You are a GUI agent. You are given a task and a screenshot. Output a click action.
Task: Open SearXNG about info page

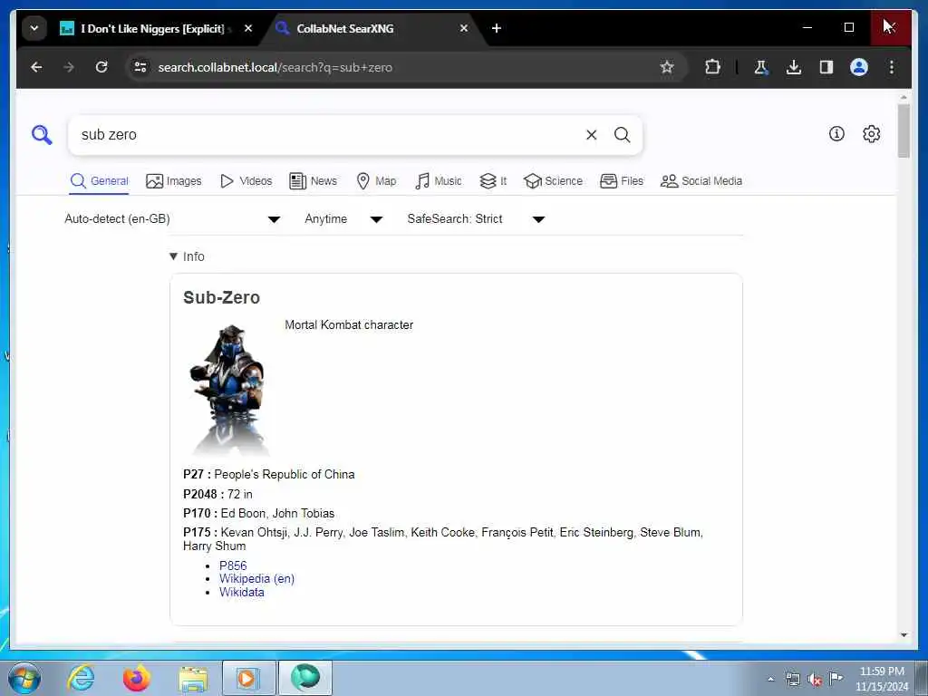tap(836, 134)
